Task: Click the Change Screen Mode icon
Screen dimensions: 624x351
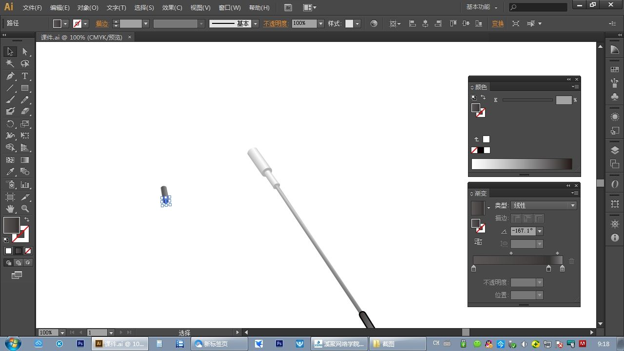Action: [17, 275]
